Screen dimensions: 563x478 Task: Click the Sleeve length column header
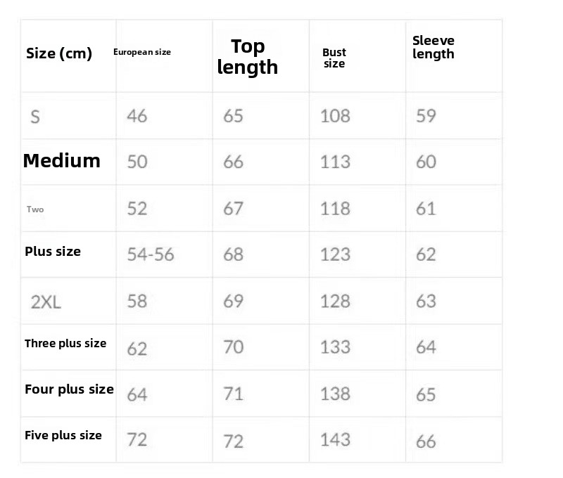pyautogui.click(x=433, y=47)
